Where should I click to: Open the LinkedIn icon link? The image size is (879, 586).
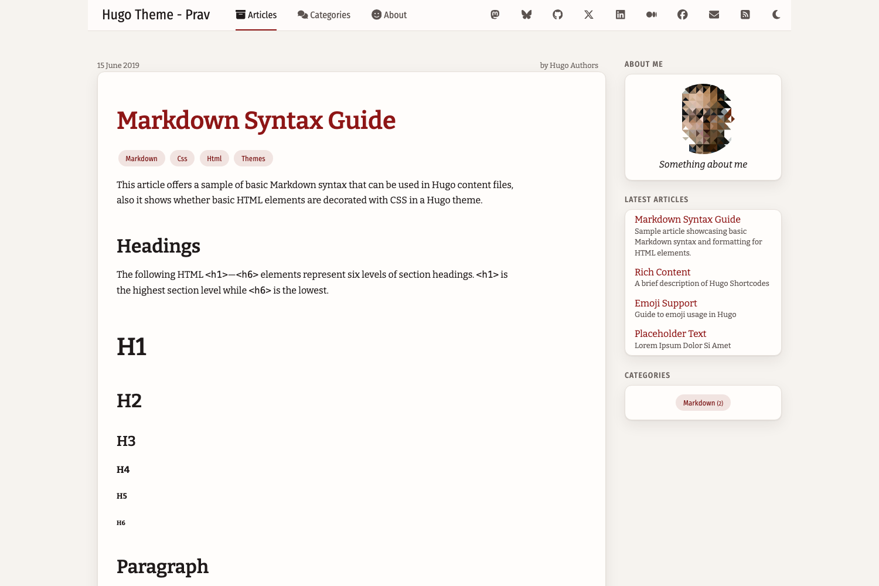pyautogui.click(x=620, y=15)
